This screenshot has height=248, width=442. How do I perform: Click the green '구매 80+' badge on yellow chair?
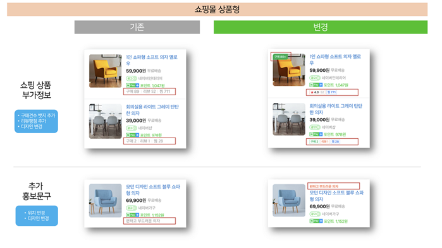tap(280, 57)
